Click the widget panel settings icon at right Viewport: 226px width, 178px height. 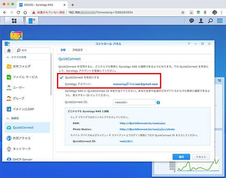point(219,80)
